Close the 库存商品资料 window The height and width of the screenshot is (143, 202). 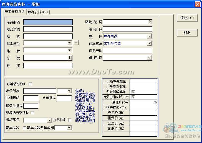tap(197, 4)
